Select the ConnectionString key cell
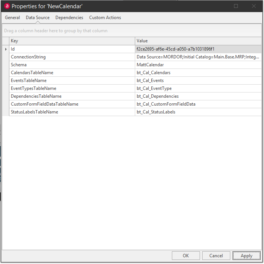 72,57
